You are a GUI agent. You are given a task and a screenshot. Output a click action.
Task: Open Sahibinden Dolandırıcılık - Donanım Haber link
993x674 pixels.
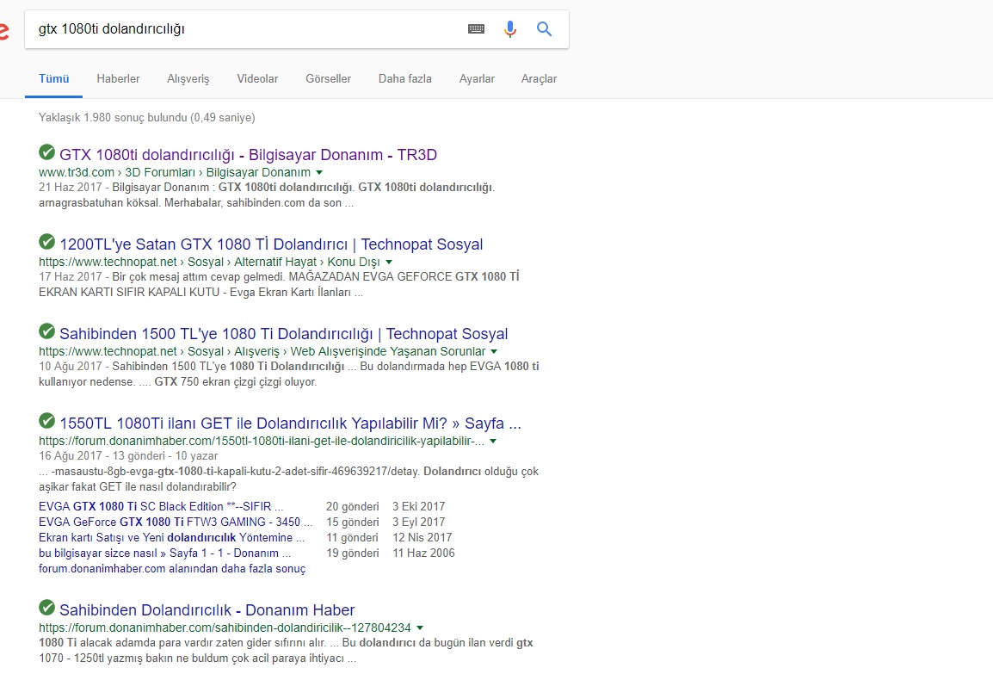pyautogui.click(x=207, y=610)
